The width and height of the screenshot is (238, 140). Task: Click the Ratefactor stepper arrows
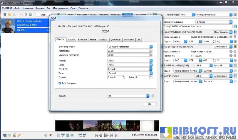pyautogui.click(x=151, y=51)
